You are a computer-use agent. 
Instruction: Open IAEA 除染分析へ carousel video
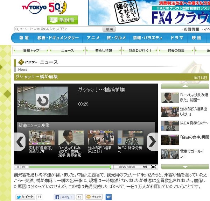click(131, 138)
